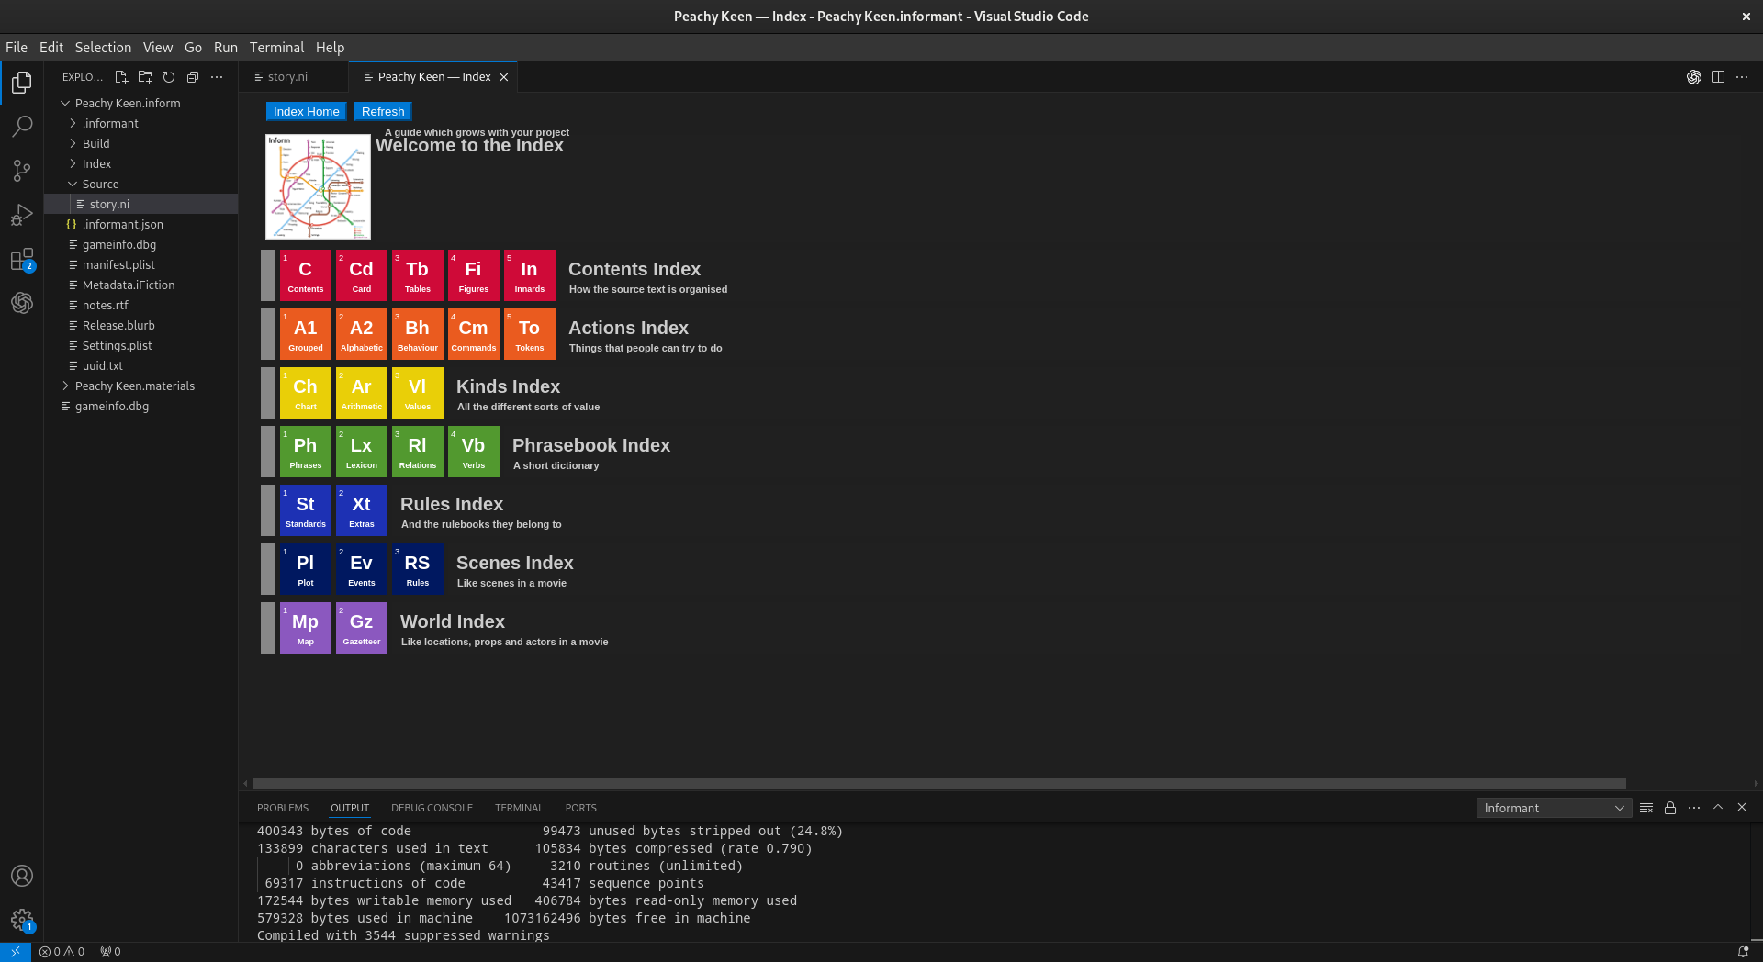Click New Folder icon in Explorer header
Image resolution: width=1763 pixels, height=962 pixels.
(x=145, y=77)
